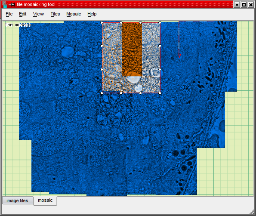The image size is (256, 216).
Task: Click the orange highlighted overlap region
Action: tap(132, 49)
